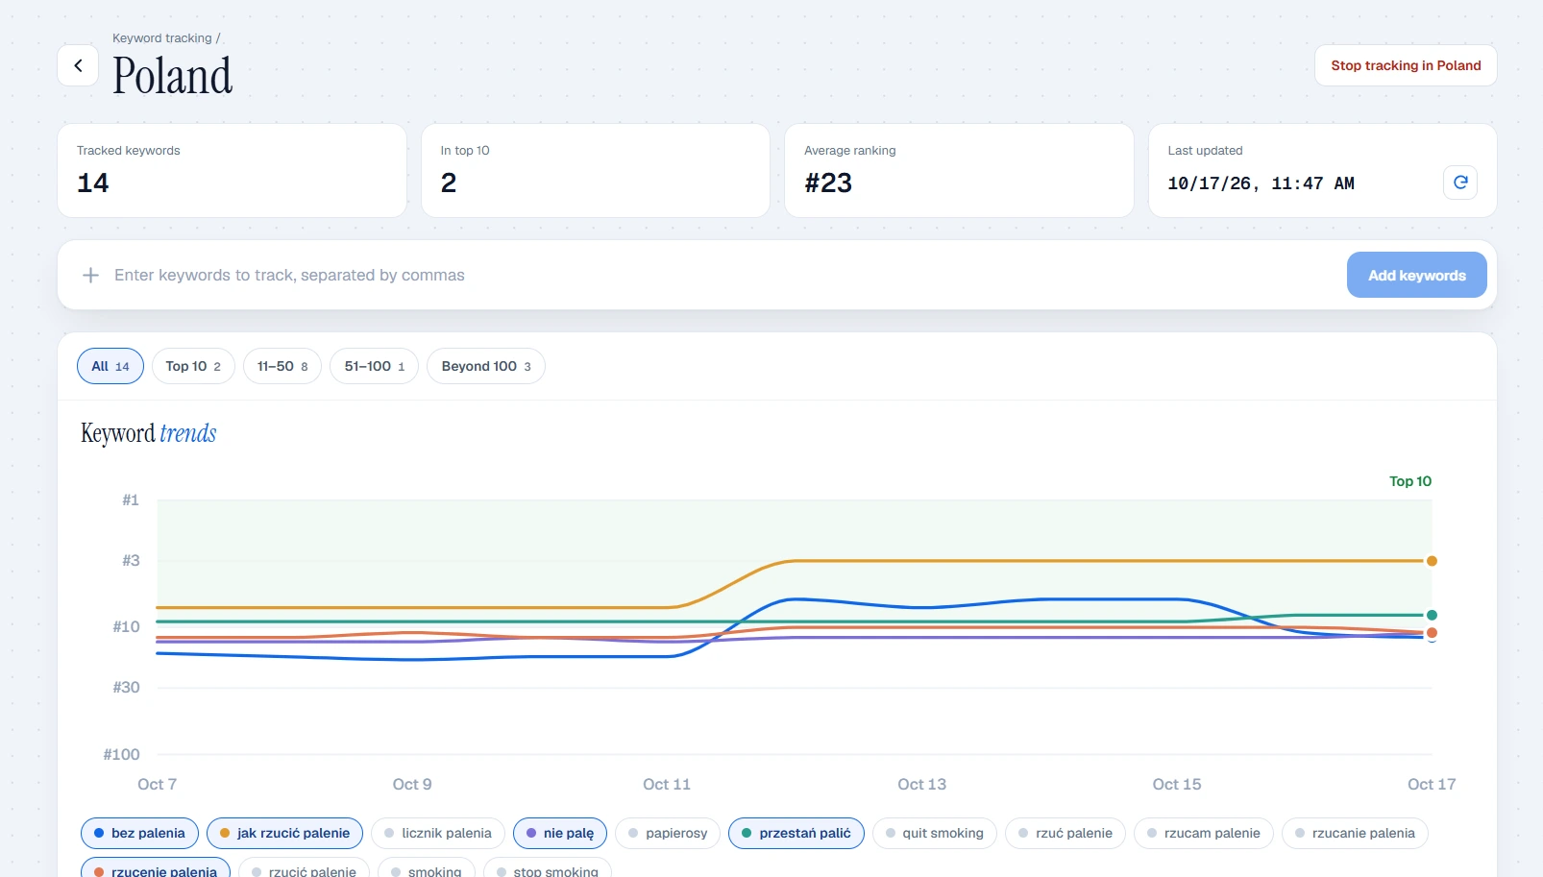The image size is (1543, 877).
Task: Click the orange endpoint marker at rank #3
Action: tap(1432, 561)
